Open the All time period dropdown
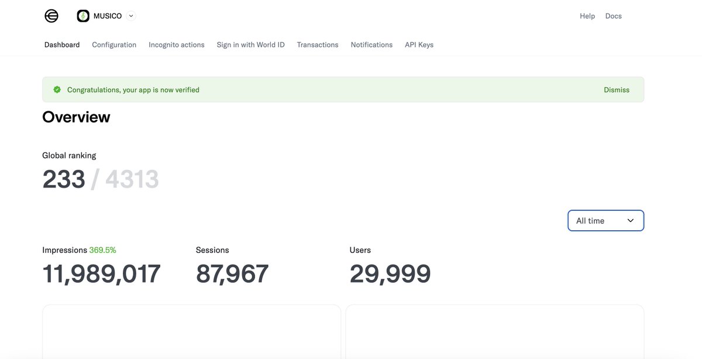702x359 pixels. (x=605, y=221)
